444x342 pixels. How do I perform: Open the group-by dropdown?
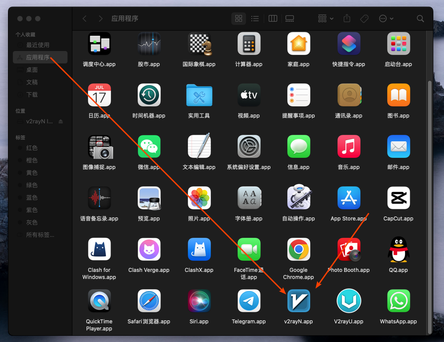[x=325, y=18]
